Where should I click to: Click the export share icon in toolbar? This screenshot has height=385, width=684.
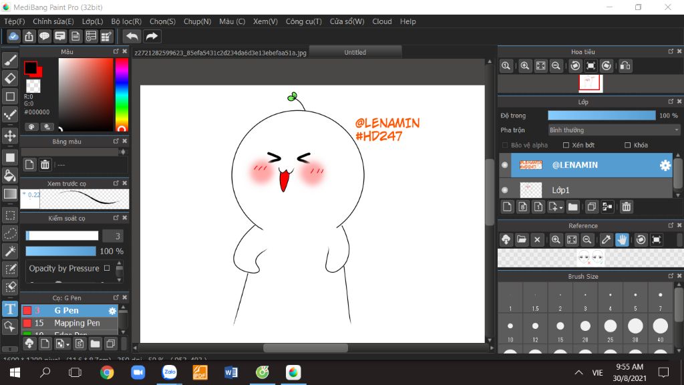(29, 36)
